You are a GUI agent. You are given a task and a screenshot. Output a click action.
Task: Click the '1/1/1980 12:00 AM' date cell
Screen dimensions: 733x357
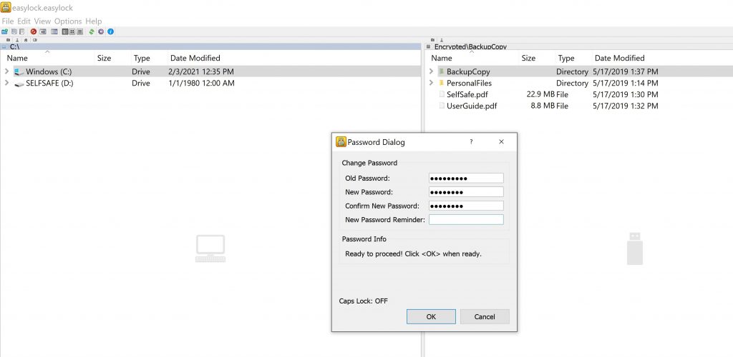(201, 84)
